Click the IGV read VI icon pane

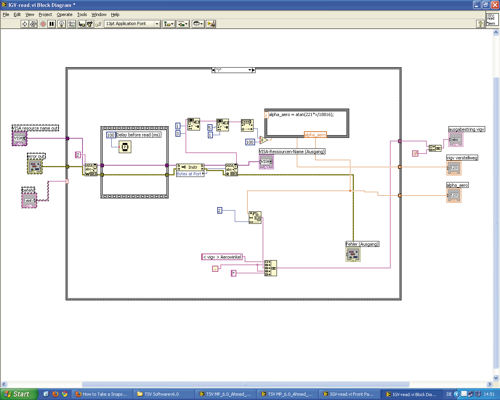(x=492, y=20)
